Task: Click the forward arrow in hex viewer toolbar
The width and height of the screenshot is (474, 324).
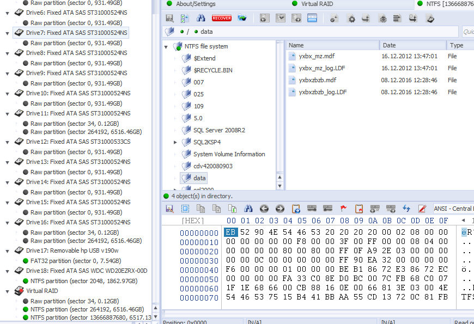Action: point(280,209)
